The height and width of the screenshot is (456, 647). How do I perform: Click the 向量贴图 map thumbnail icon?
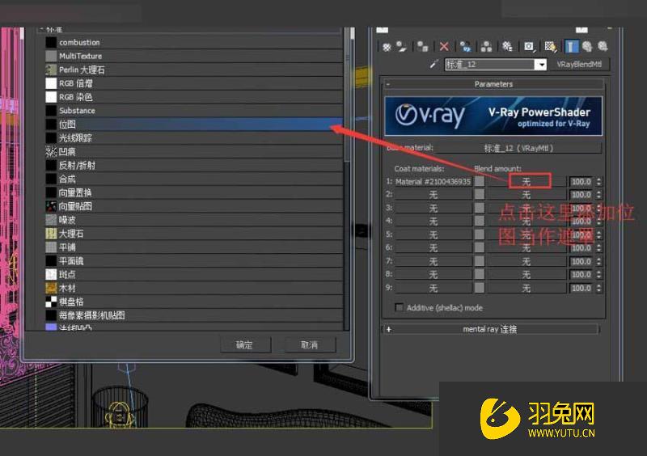[51, 206]
